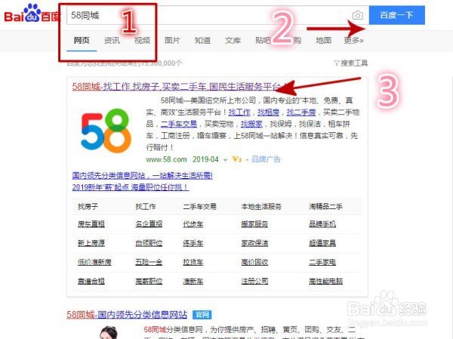
Task: Open the 超值家具 link
Action: (x=322, y=243)
